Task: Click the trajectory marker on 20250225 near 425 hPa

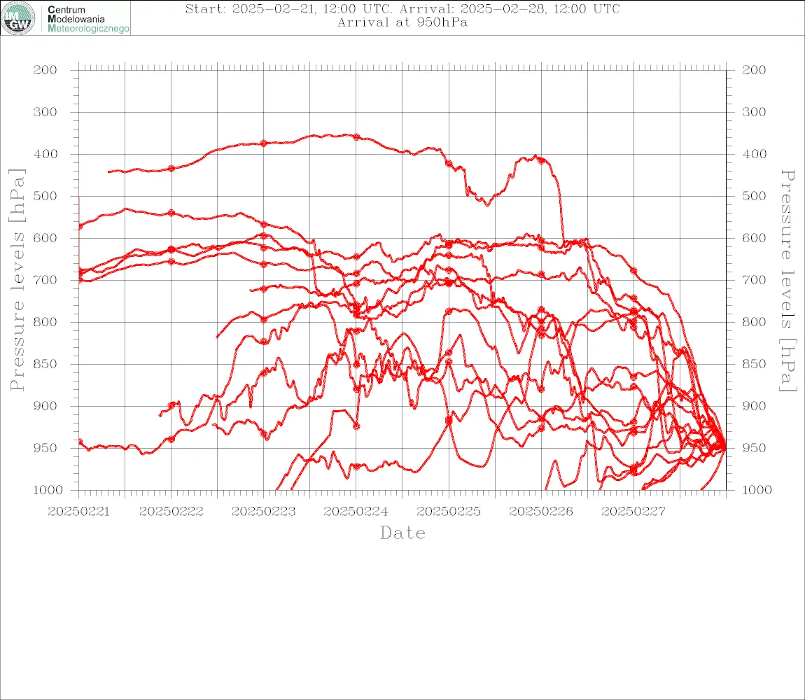Action: point(449,164)
